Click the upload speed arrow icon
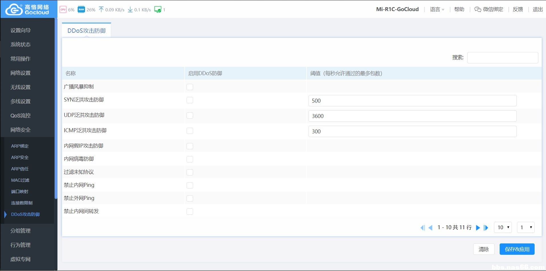This screenshot has height=271, width=546. (x=101, y=9)
